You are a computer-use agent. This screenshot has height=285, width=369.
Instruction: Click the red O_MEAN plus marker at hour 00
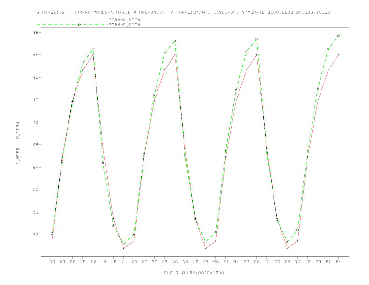pos(52,241)
